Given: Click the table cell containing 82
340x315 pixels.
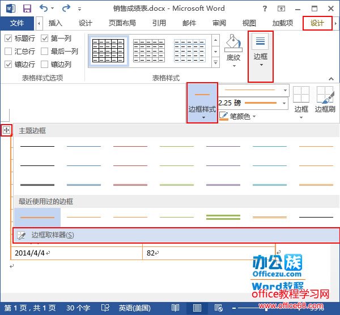Looking at the screenshot, I should [209, 253].
